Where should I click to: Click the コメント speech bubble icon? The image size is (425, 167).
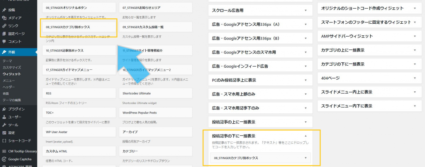4,42
